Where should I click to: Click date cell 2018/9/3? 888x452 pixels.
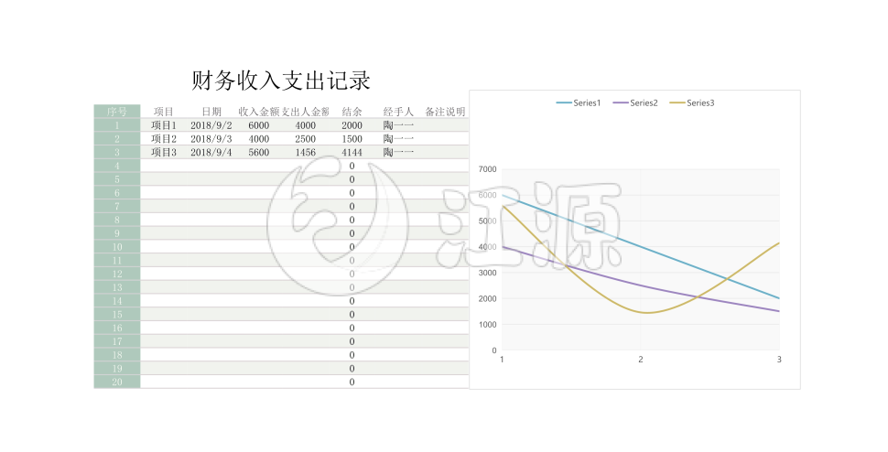(x=211, y=138)
